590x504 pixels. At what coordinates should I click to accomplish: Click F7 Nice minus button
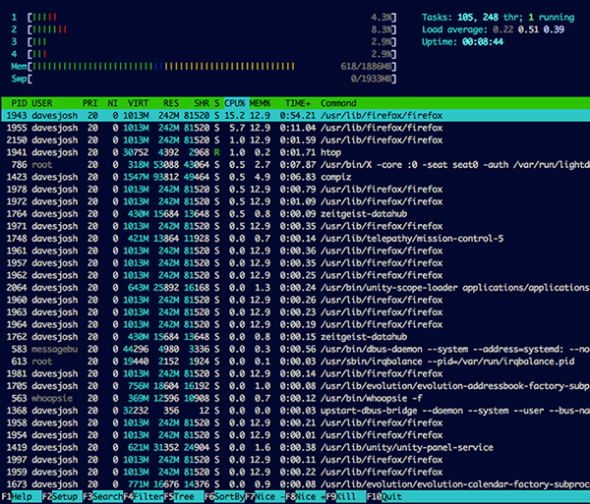265,496
